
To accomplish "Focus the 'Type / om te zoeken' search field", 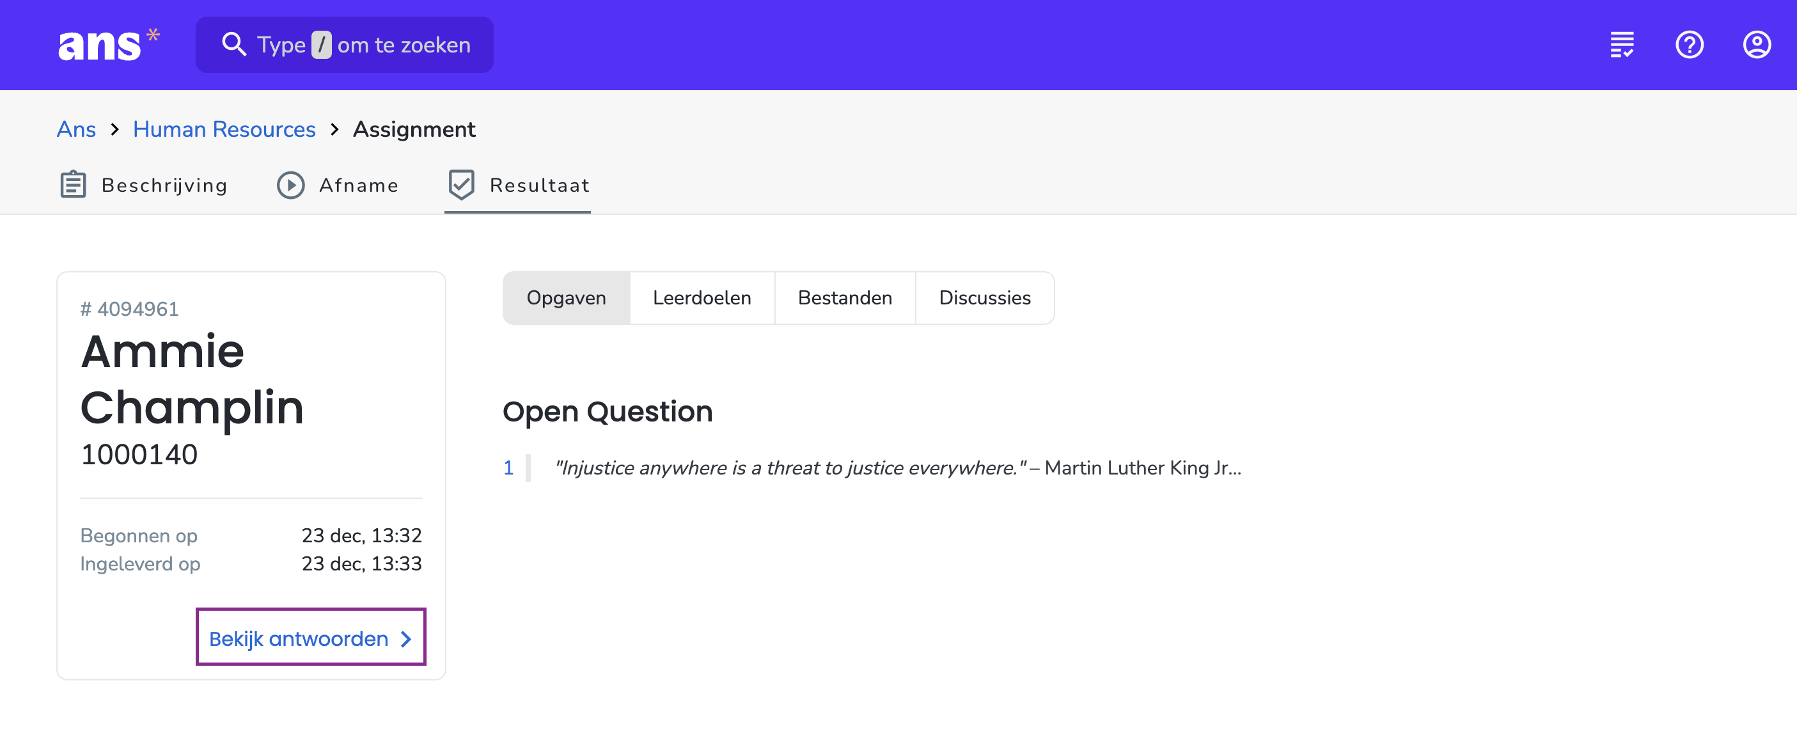I will (345, 45).
